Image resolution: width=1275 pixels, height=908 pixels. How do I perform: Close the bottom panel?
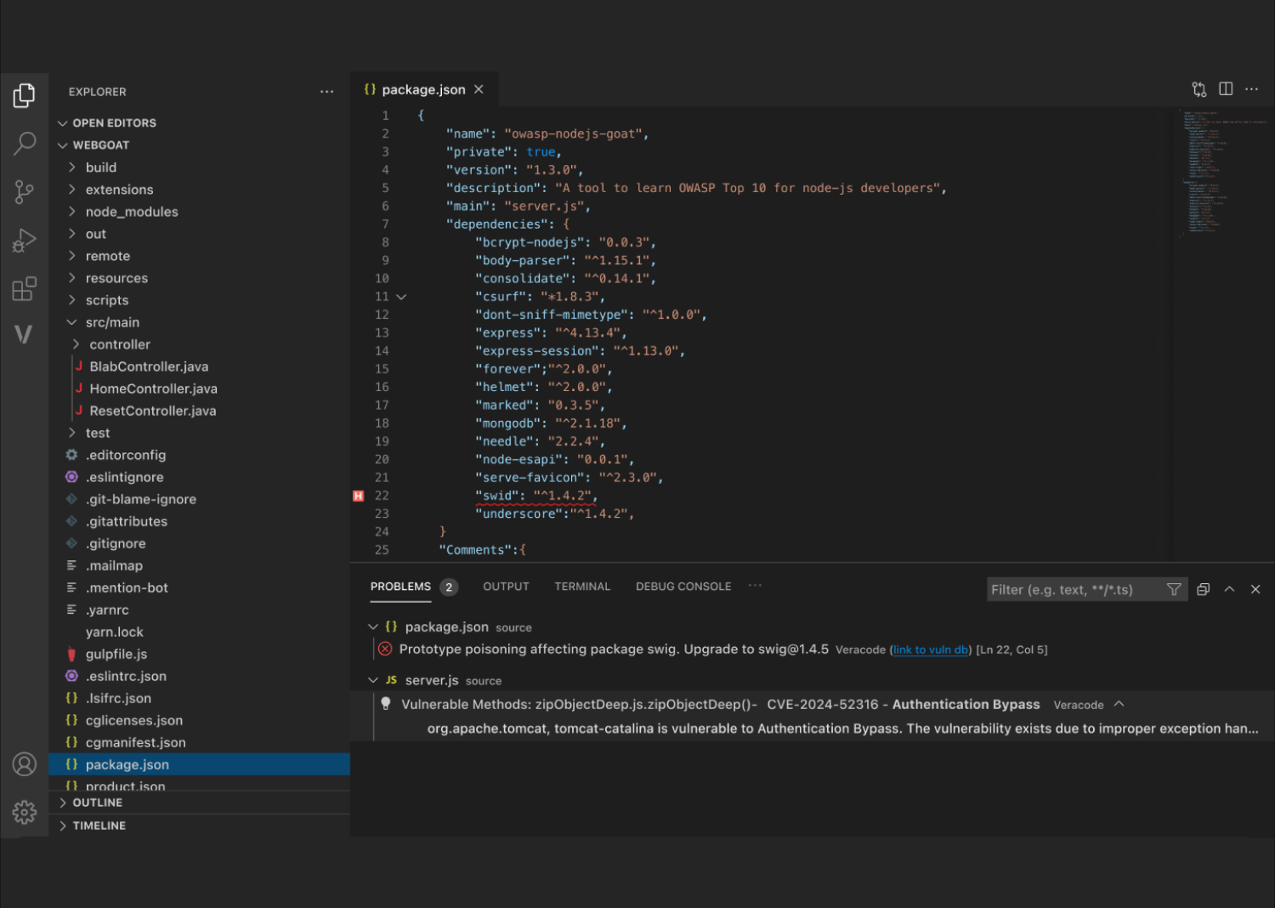click(1255, 589)
